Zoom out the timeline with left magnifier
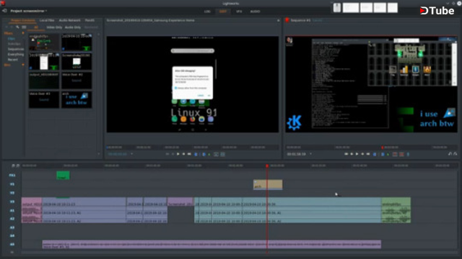 point(13,165)
